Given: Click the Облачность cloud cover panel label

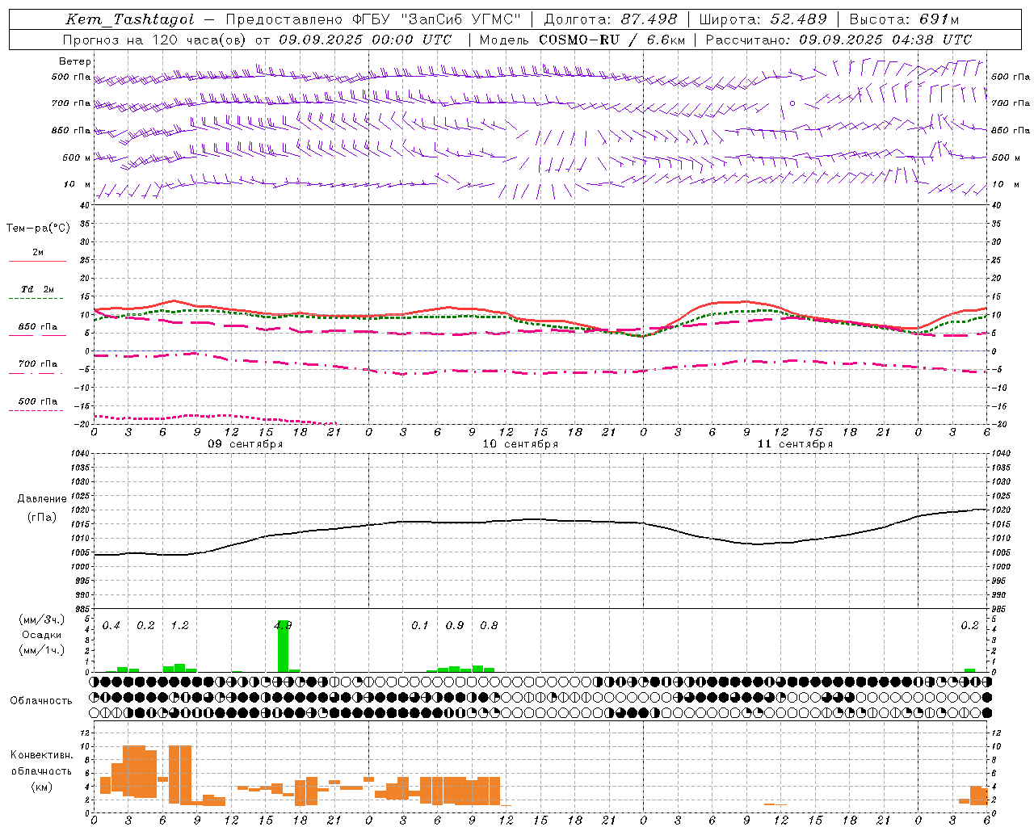Looking at the screenshot, I should tap(41, 700).
